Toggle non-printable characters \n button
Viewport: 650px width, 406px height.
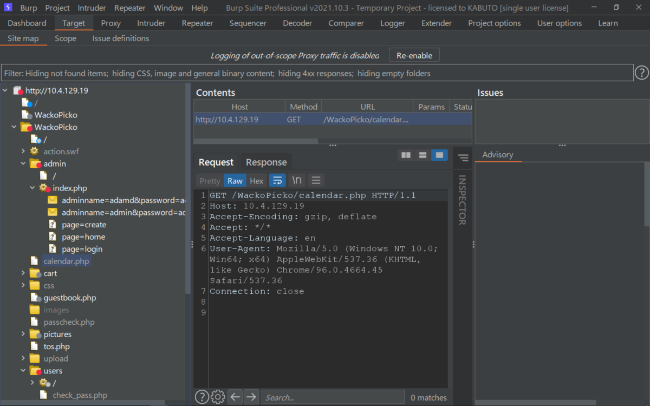[297, 180]
